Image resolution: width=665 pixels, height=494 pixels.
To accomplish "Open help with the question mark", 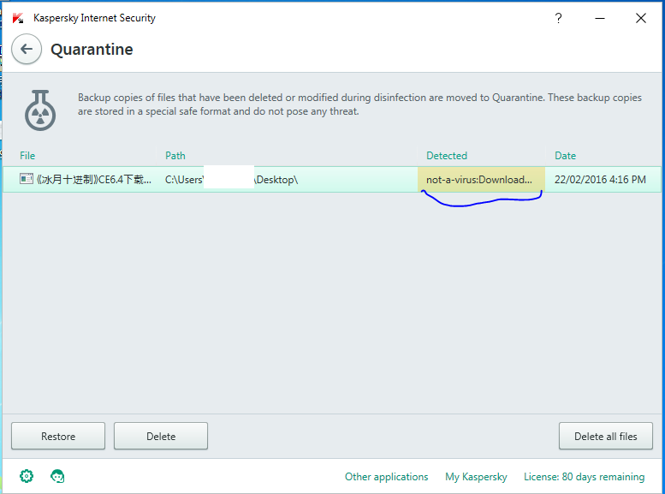I will tap(559, 18).
